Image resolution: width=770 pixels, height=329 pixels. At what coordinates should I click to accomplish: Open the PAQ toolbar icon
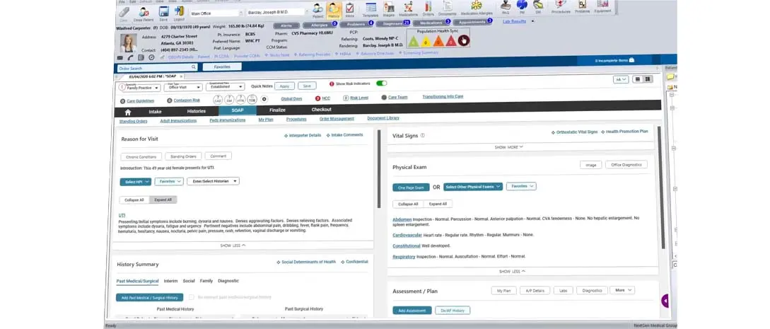click(505, 7)
